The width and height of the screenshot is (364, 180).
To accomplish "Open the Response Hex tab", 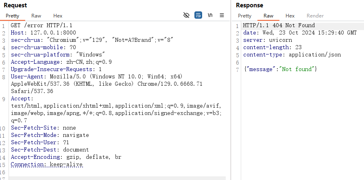I will pos(290,16).
